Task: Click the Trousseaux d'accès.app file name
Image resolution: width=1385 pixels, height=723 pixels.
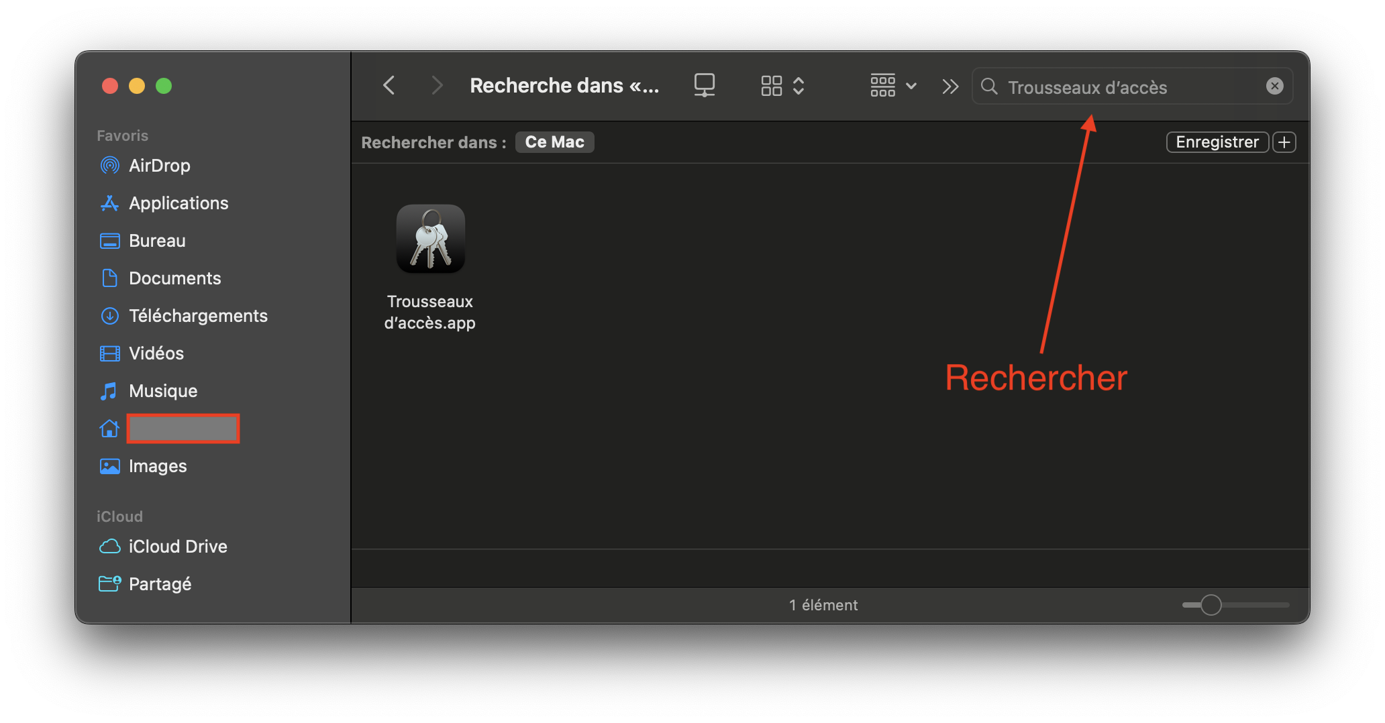Action: (430, 313)
